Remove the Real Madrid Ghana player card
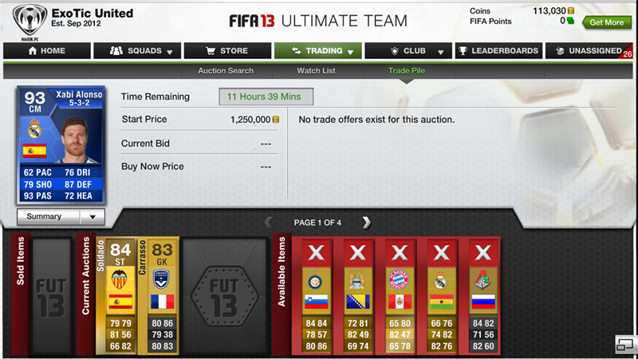The image size is (638, 359). pos(441,253)
